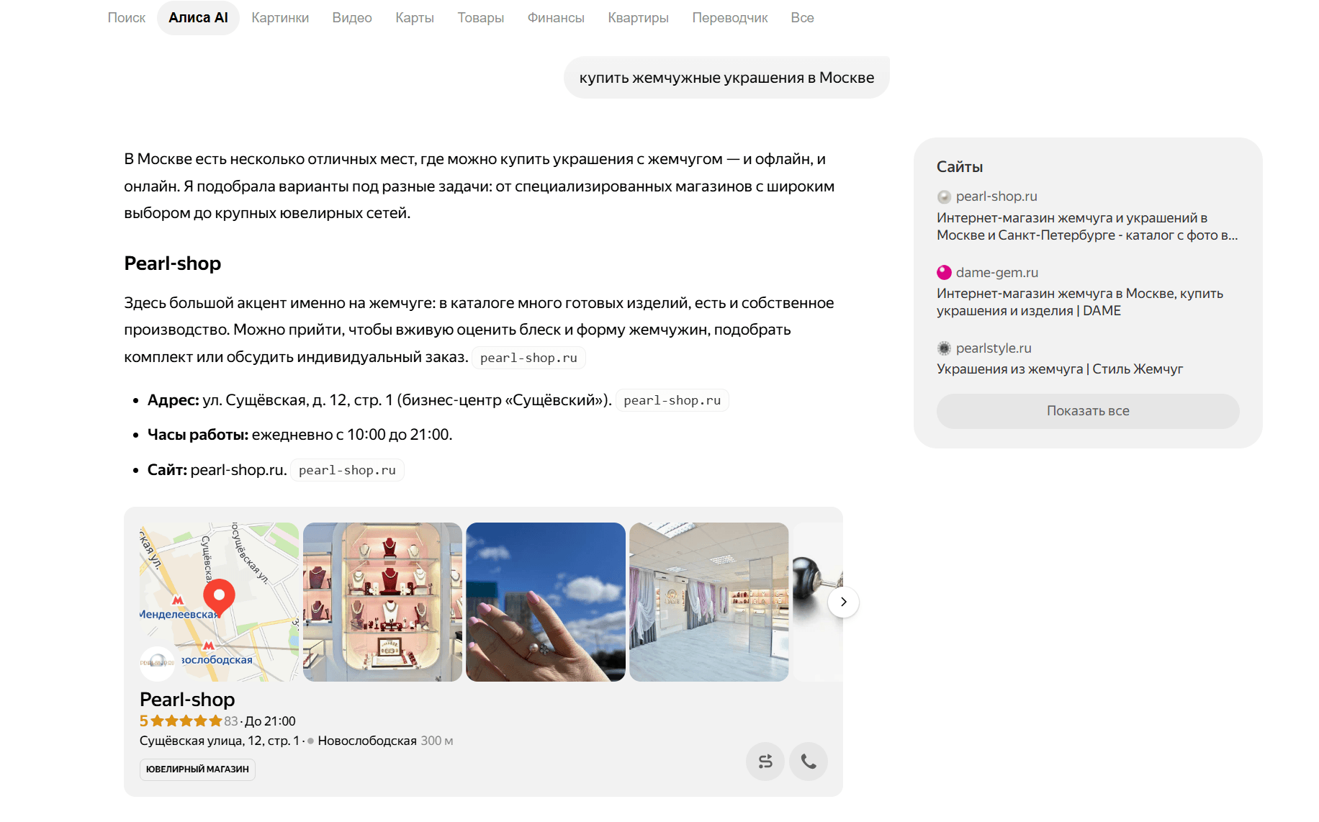
Task: Click the Pearl-shop logo on the map
Action: (x=157, y=663)
